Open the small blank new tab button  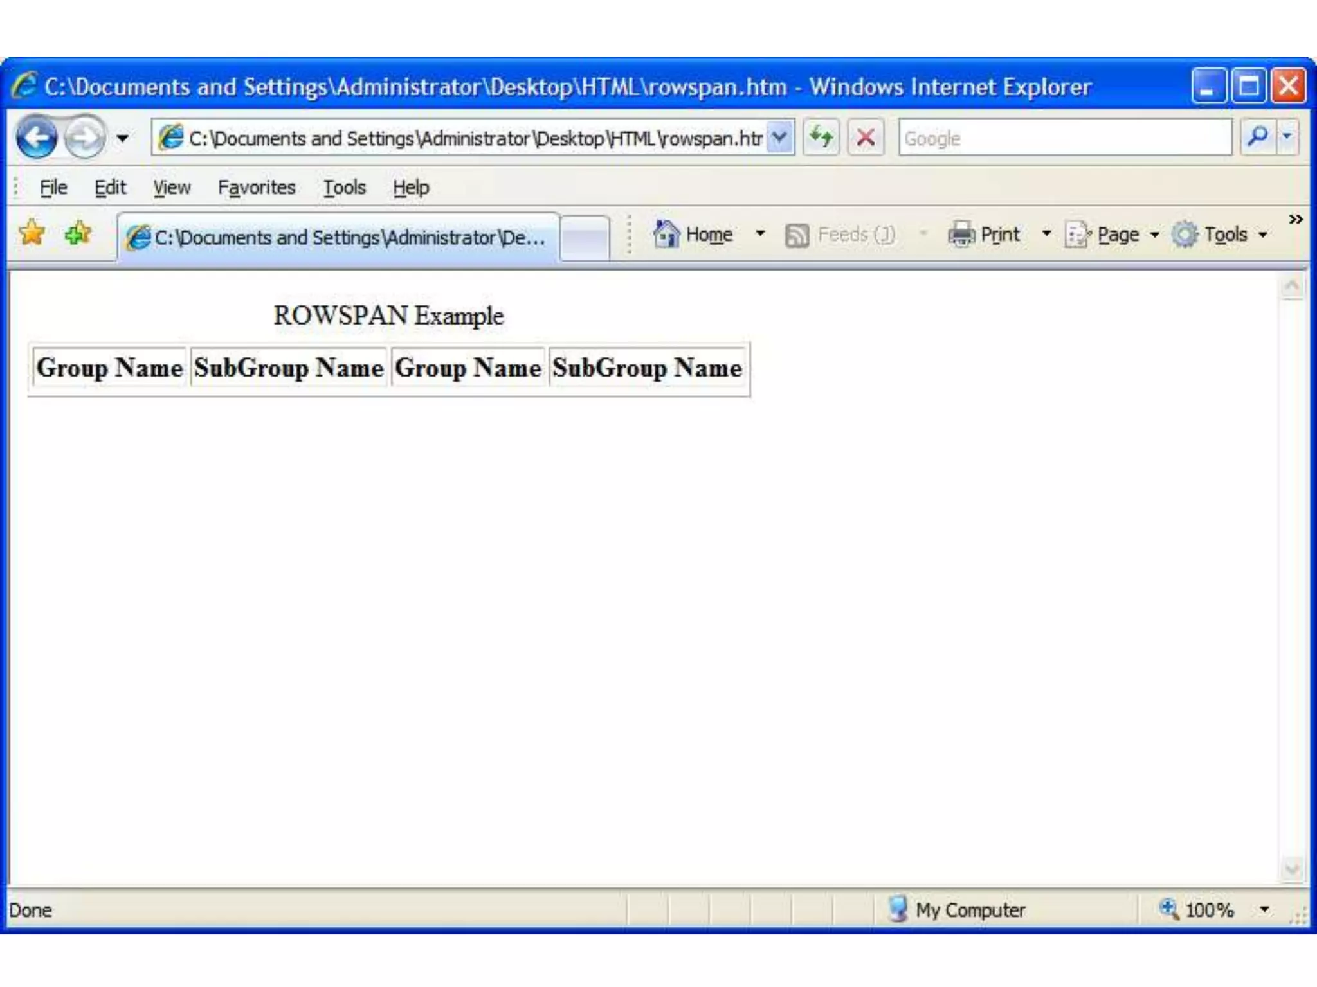click(585, 238)
